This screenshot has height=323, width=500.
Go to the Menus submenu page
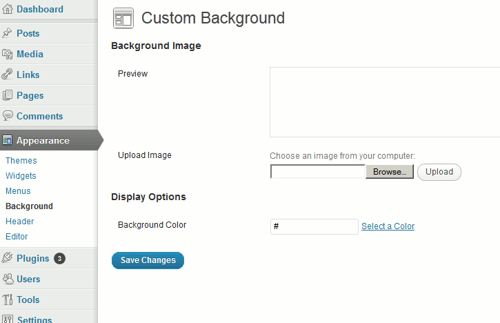tap(18, 191)
